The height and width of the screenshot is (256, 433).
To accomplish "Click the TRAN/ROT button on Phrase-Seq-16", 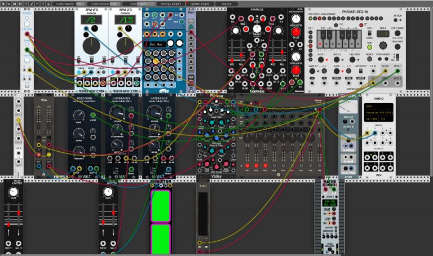I will pyautogui.click(x=397, y=46).
